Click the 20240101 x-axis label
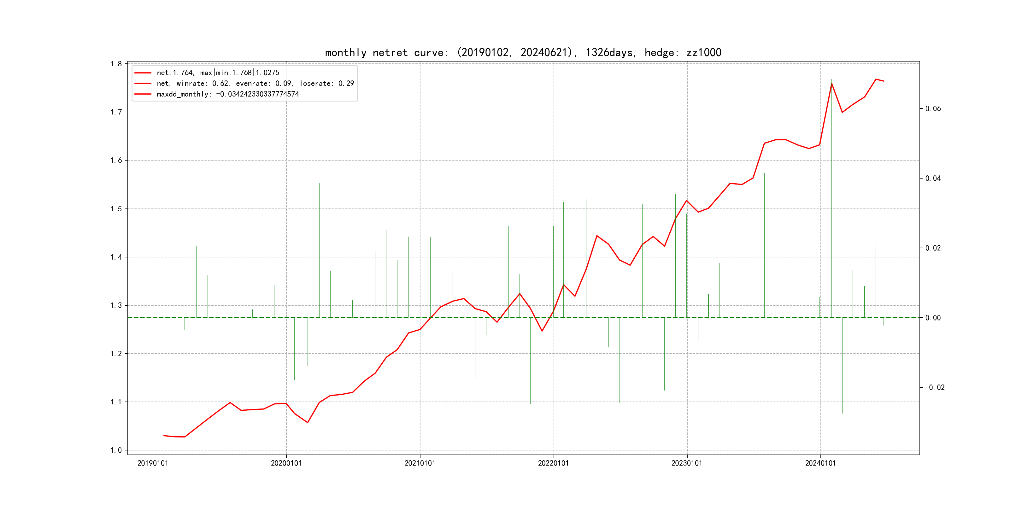 (x=820, y=463)
